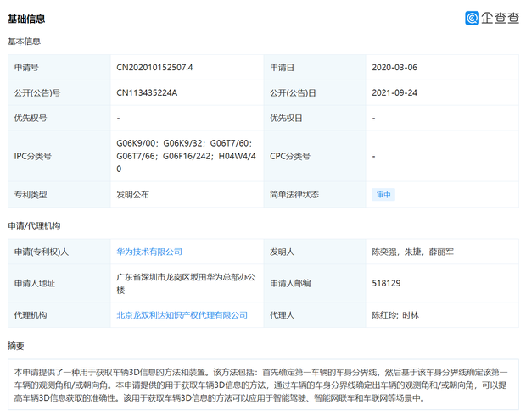Click the 简单法律状态 label cell

tap(294, 195)
